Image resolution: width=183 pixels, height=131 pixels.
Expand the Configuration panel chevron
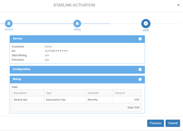coord(140,69)
